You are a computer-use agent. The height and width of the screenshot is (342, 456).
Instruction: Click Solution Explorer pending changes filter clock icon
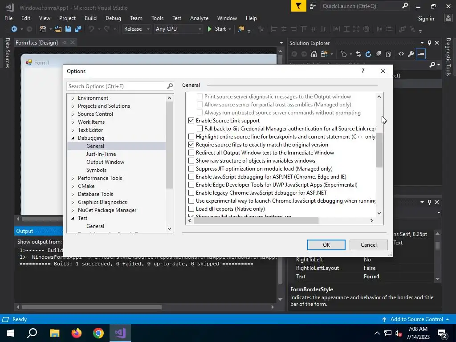tap(344, 54)
